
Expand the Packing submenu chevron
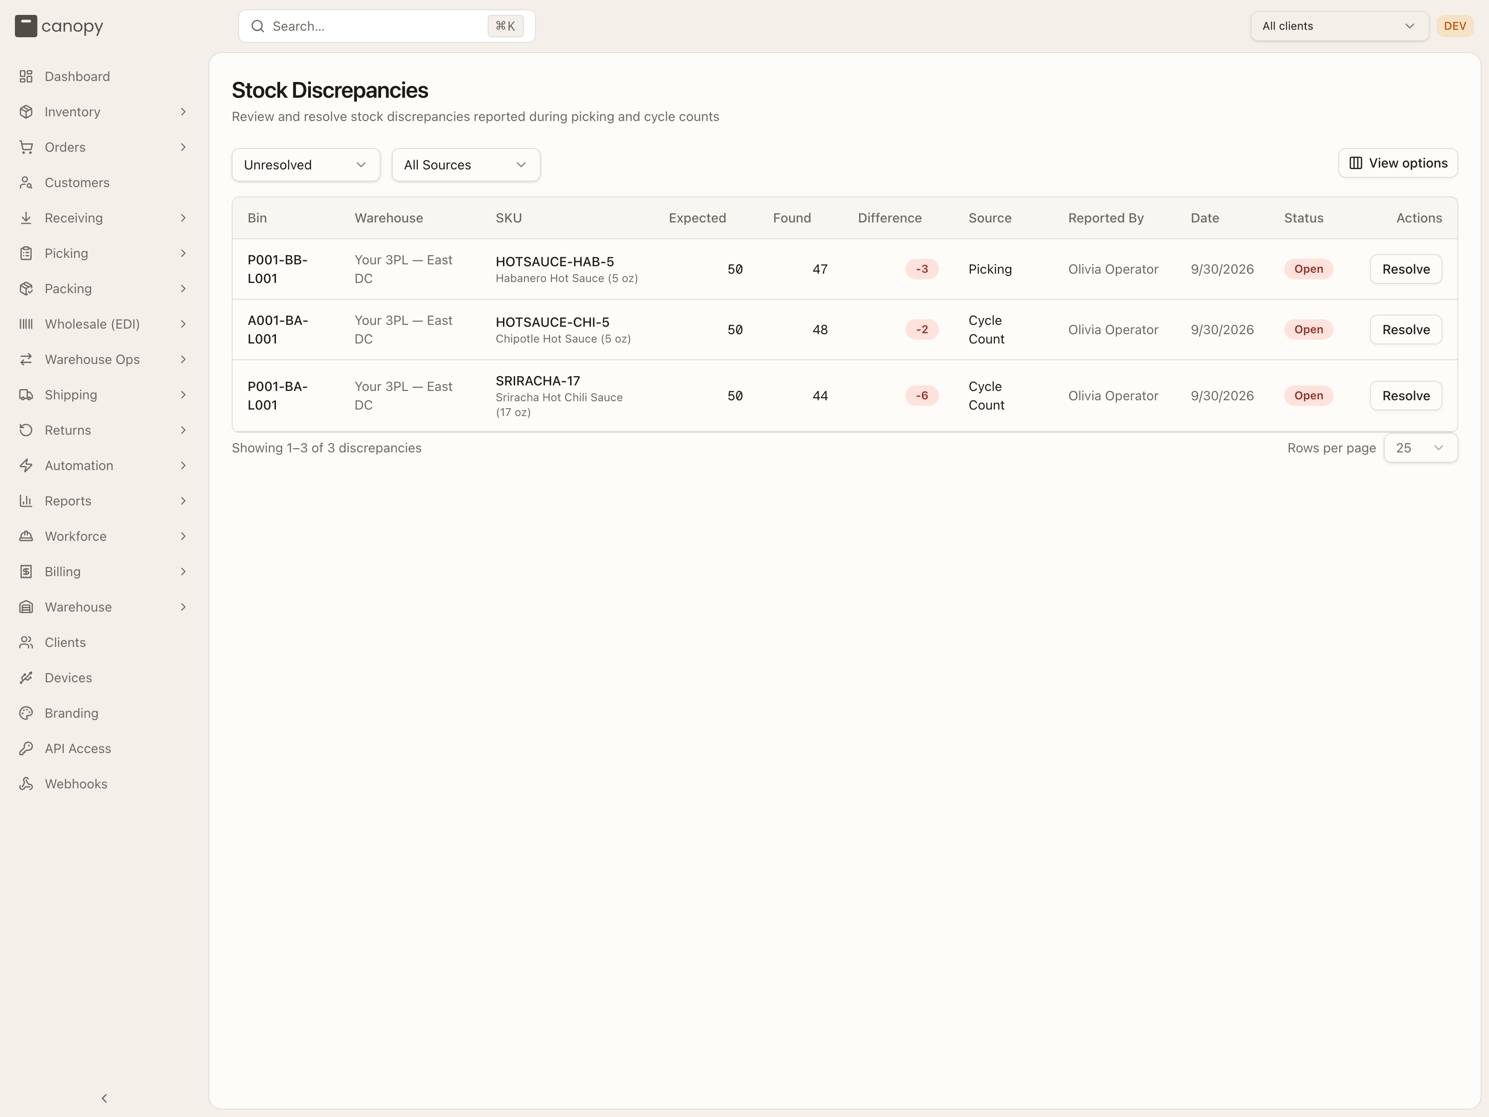[183, 289]
